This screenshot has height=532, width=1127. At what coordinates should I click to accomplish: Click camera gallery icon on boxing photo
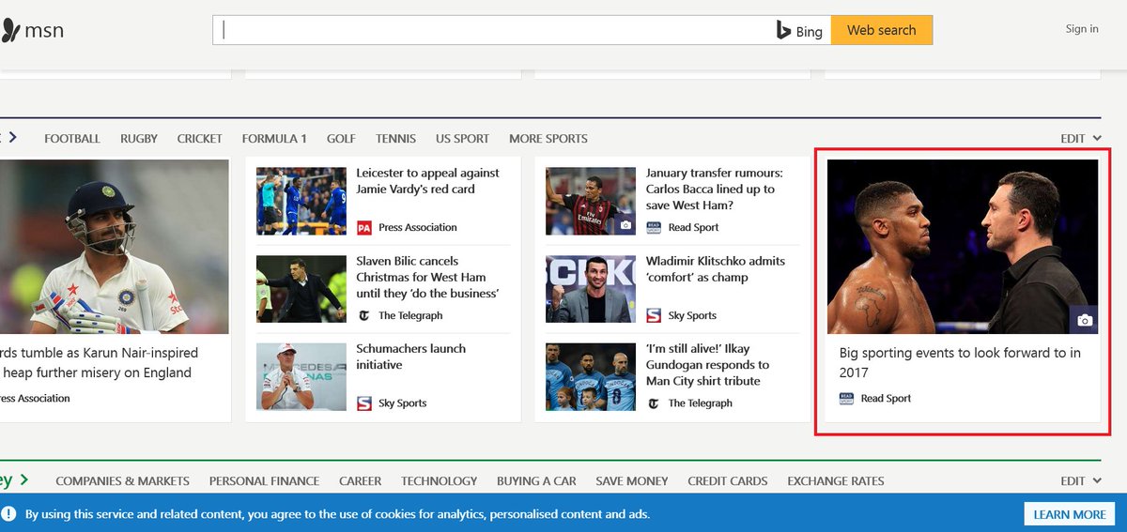tap(1085, 320)
